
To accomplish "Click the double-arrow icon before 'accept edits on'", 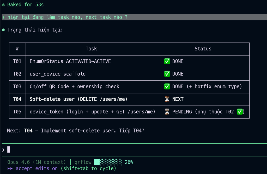I will pyautogui.click(x=10, y=169).
